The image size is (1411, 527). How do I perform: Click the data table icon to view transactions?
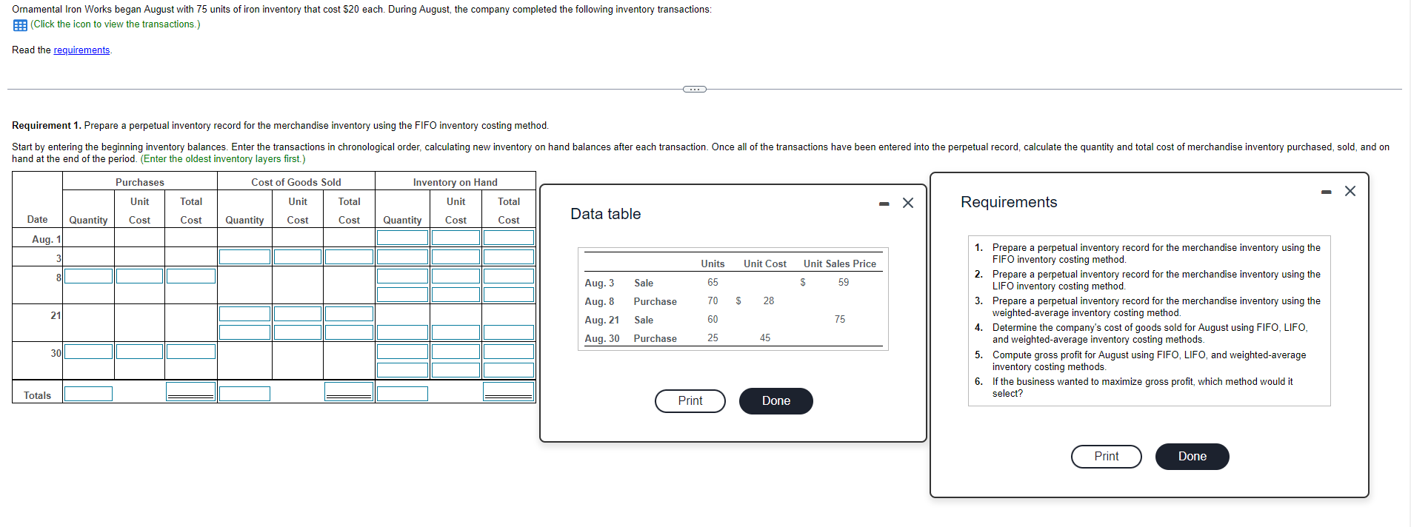[x=20, y=25]
